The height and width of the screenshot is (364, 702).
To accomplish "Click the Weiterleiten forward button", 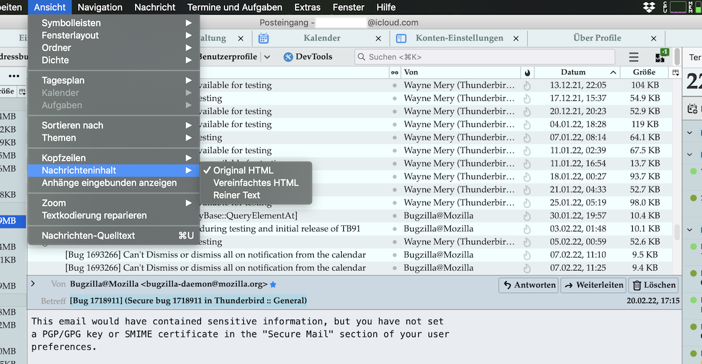I will tap(592, 285).
